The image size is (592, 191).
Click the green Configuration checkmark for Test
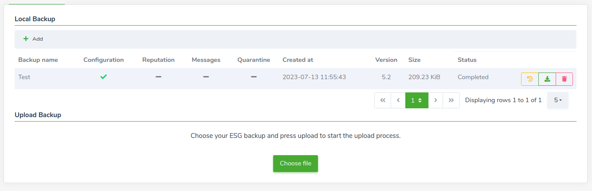[103, 77]
